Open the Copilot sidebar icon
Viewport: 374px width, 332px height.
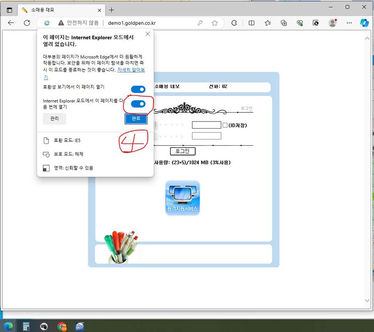pos(364,23)
